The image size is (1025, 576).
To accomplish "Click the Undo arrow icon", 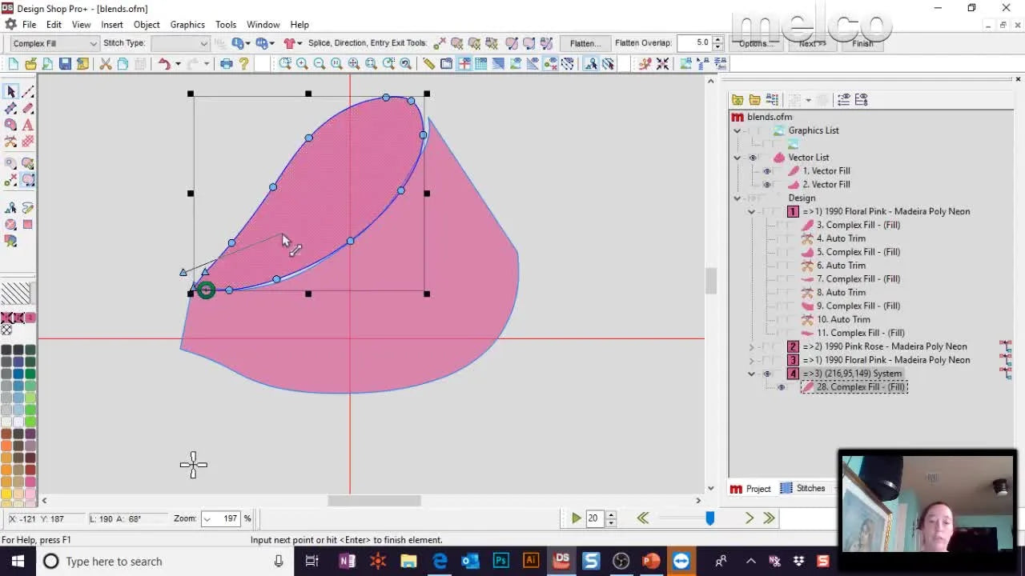I will pos(164,64).
